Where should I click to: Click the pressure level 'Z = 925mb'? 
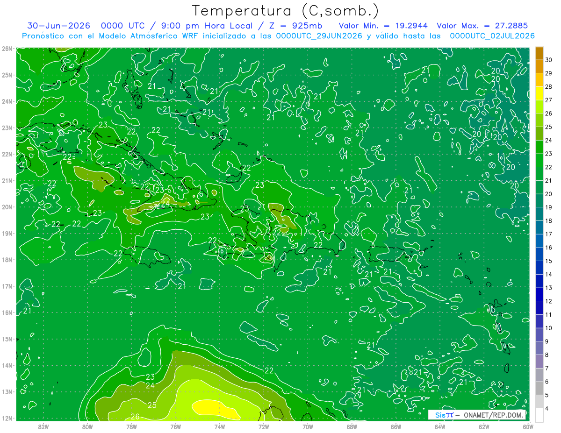[293, 26]
